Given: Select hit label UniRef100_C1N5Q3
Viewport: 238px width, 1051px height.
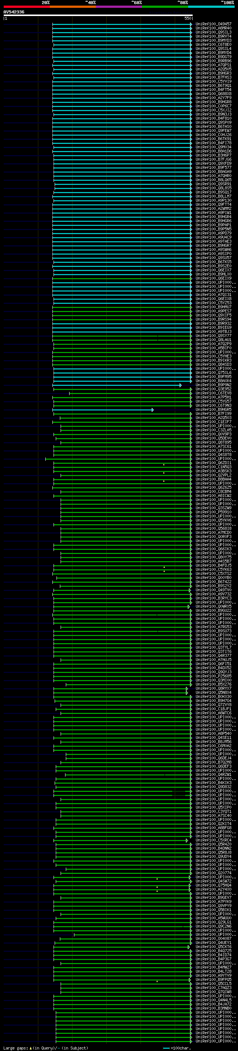Looking at the screenshot, I should click(x=213, y=467).
